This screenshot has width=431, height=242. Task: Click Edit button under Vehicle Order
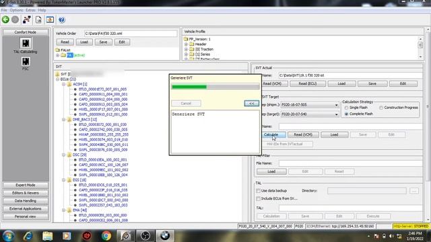tap(122, 42)
